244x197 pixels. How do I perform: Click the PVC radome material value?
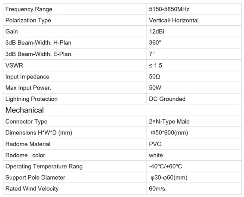[x=155, y=144]
